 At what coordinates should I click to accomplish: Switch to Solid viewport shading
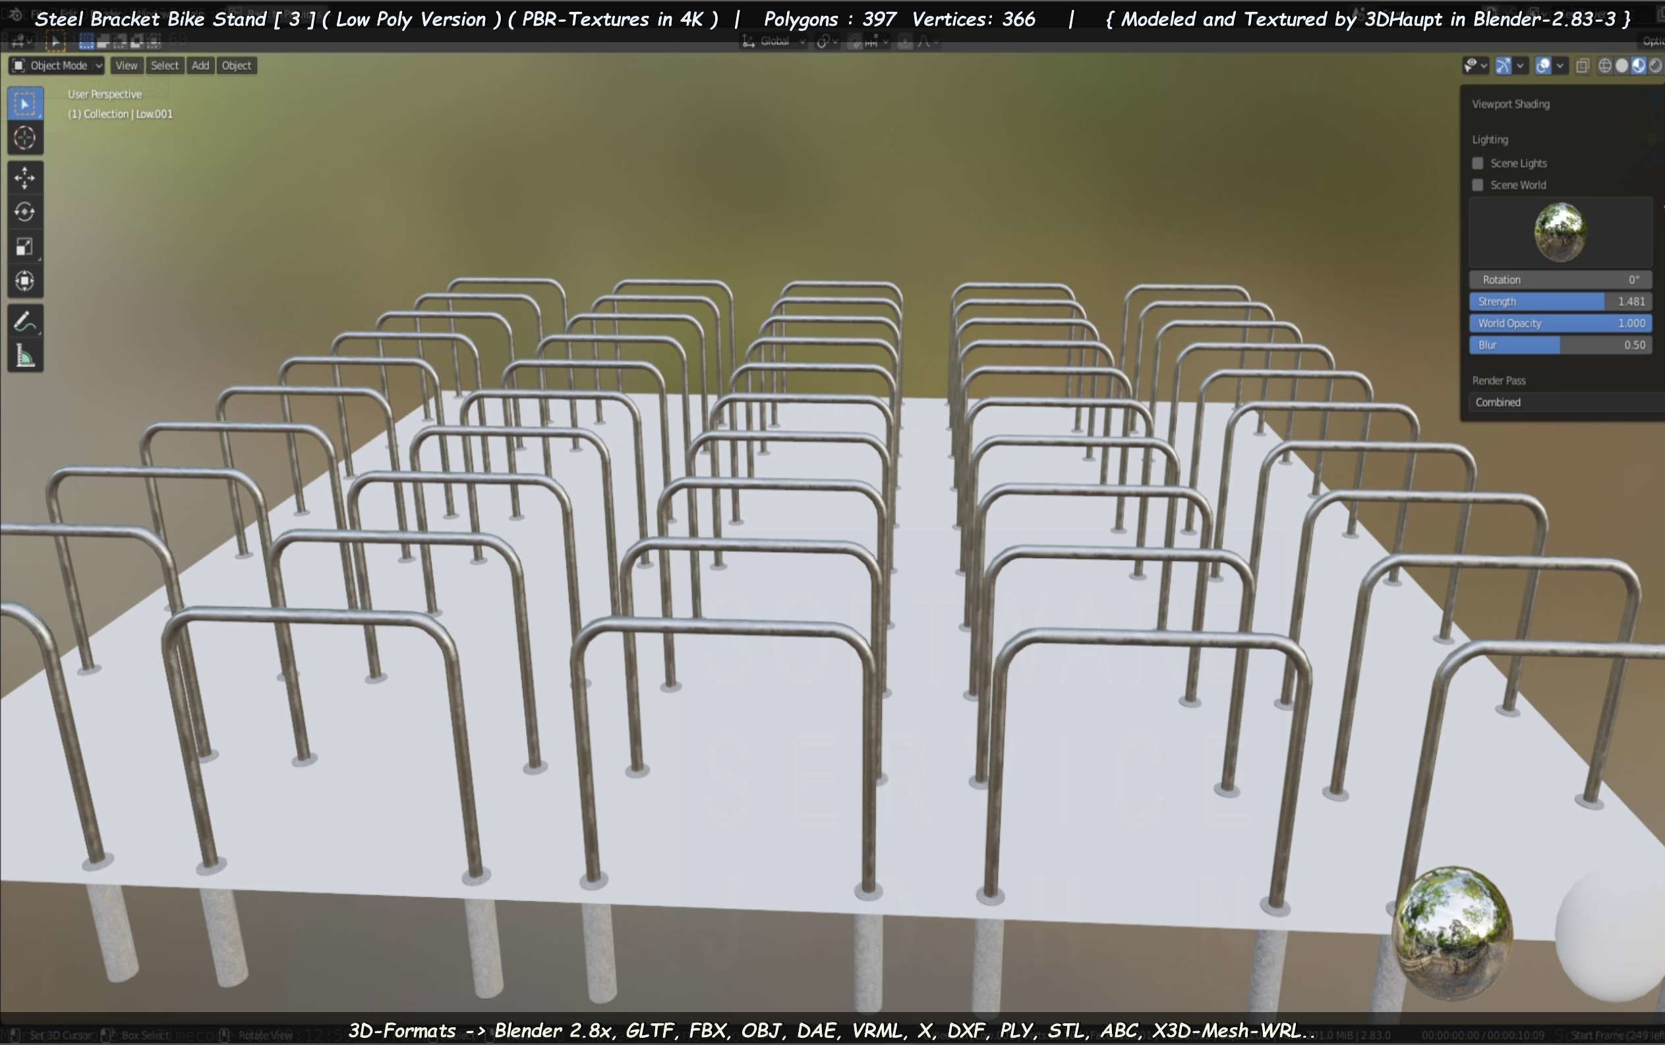coord(1621,66)
